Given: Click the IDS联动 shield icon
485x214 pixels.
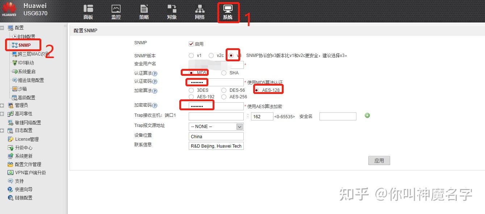Looking at the screenshot, I should (15, 63).
